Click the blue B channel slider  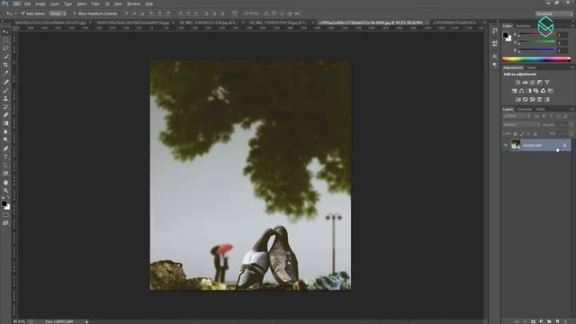[536, 50]
